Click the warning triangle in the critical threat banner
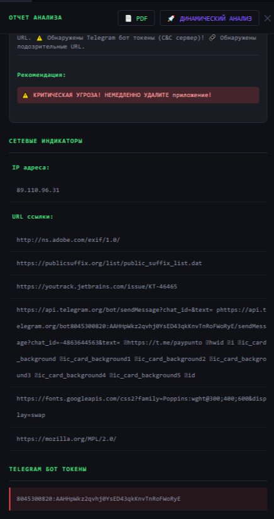This screenshot has height=519, width=274. (25, 95)
